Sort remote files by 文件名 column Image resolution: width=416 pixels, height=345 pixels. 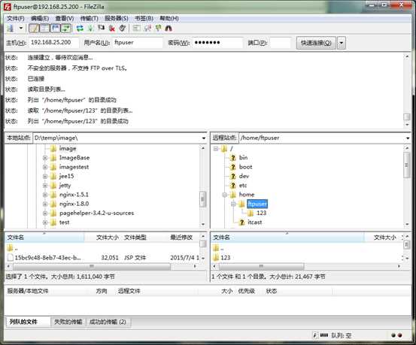click(x=287, y=238)
